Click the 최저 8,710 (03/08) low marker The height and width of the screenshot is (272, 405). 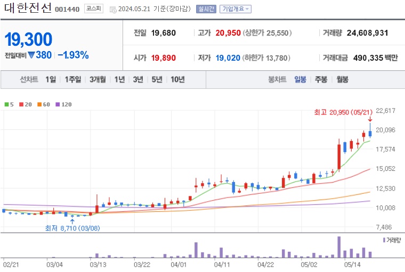(x=72, y=228)
